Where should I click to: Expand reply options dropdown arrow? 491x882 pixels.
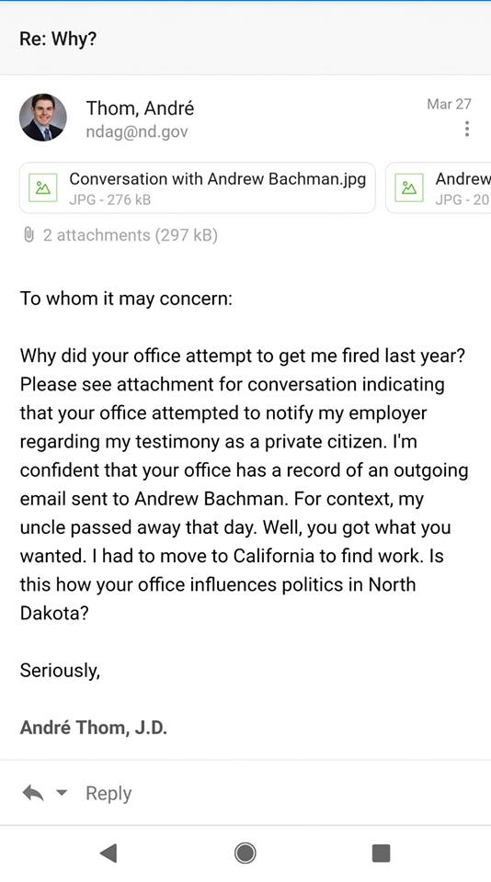(62, 793)
